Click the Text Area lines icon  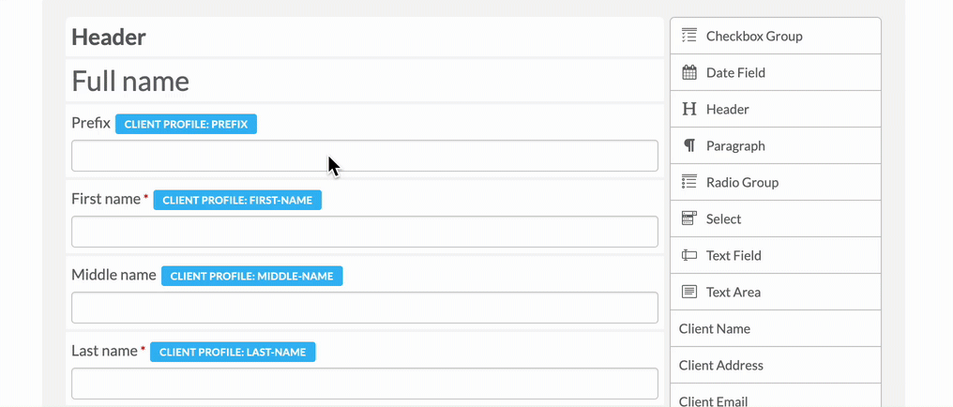coord(688,292)
